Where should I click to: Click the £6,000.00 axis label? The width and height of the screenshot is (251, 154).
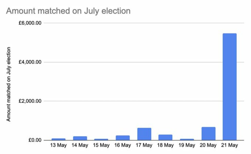coord(30,23)
